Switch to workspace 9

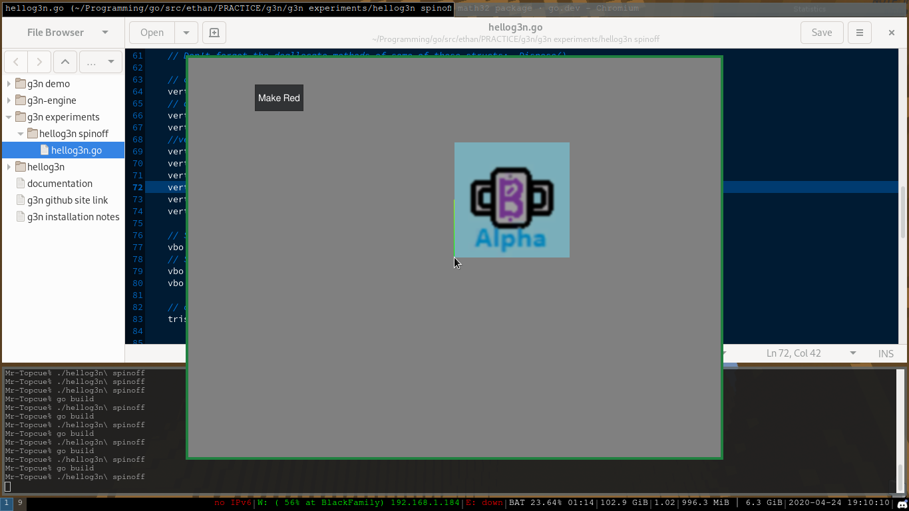pyautogui.click(x=20, y=503)
